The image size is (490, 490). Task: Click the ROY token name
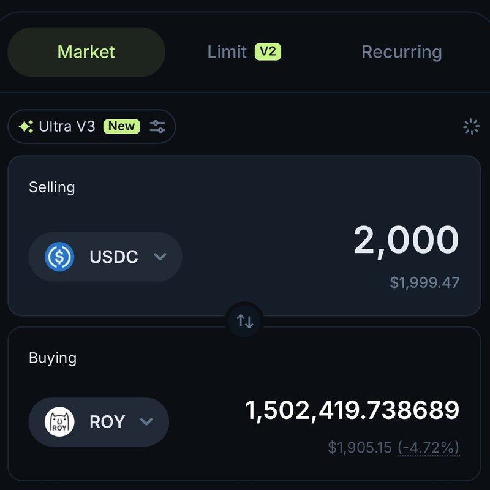pos(107,422)
